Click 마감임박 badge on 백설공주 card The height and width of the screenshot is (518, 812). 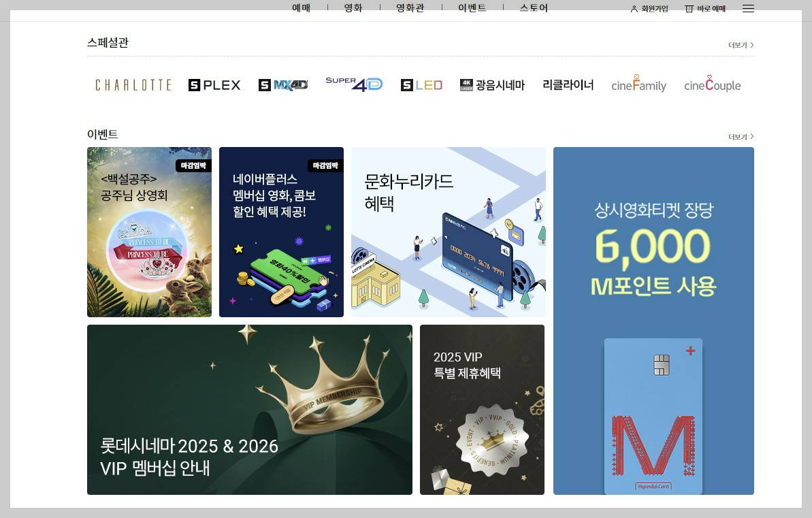pyautogui.click(x=193, y=166)
